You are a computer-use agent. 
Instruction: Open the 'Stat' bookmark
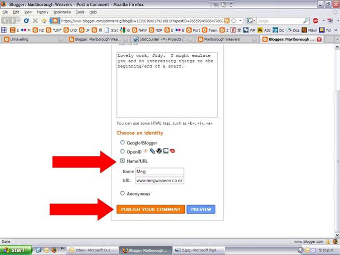pyautogui.click(x=111, y=30)
